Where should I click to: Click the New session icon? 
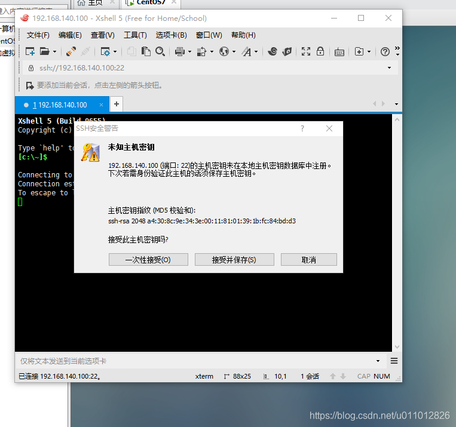click(x=30, y=51)
